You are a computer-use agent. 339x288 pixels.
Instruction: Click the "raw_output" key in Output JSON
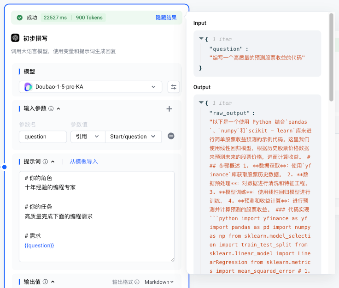tap(229, 113)
